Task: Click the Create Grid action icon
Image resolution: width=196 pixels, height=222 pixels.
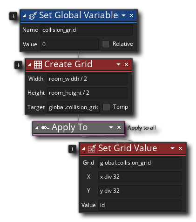Action: [x=38, y=64]
